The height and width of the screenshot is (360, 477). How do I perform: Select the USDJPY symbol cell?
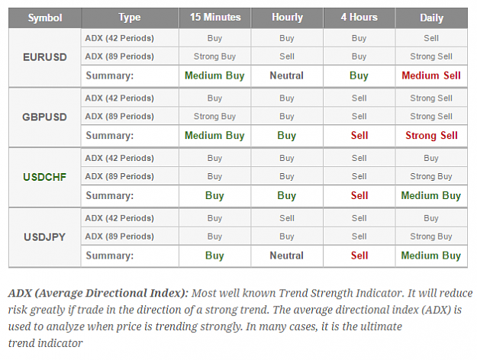pos(45,237)
